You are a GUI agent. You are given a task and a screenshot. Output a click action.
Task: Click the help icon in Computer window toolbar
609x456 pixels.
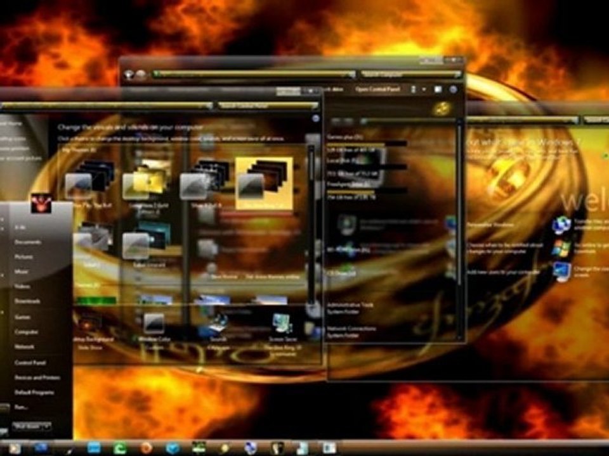point(453,89)
